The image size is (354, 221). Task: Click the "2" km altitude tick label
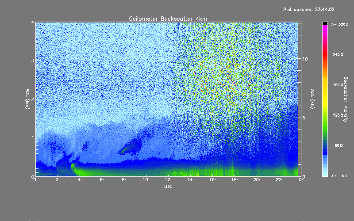(x=33, y=99)
